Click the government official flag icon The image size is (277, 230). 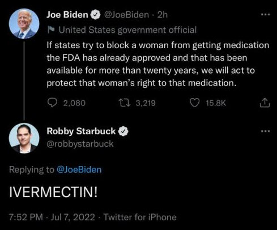[x=51, y=29]
